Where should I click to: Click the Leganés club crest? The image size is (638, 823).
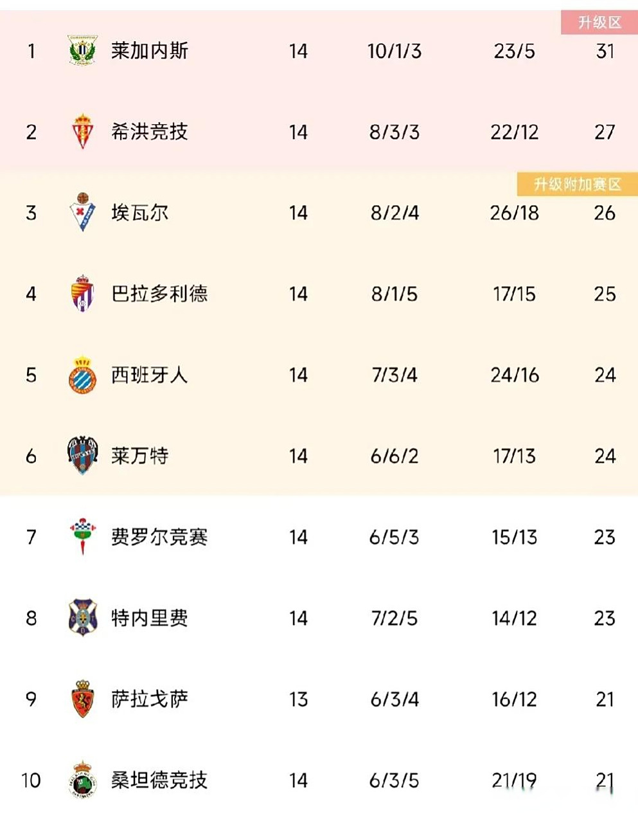[x=82, y=51]
